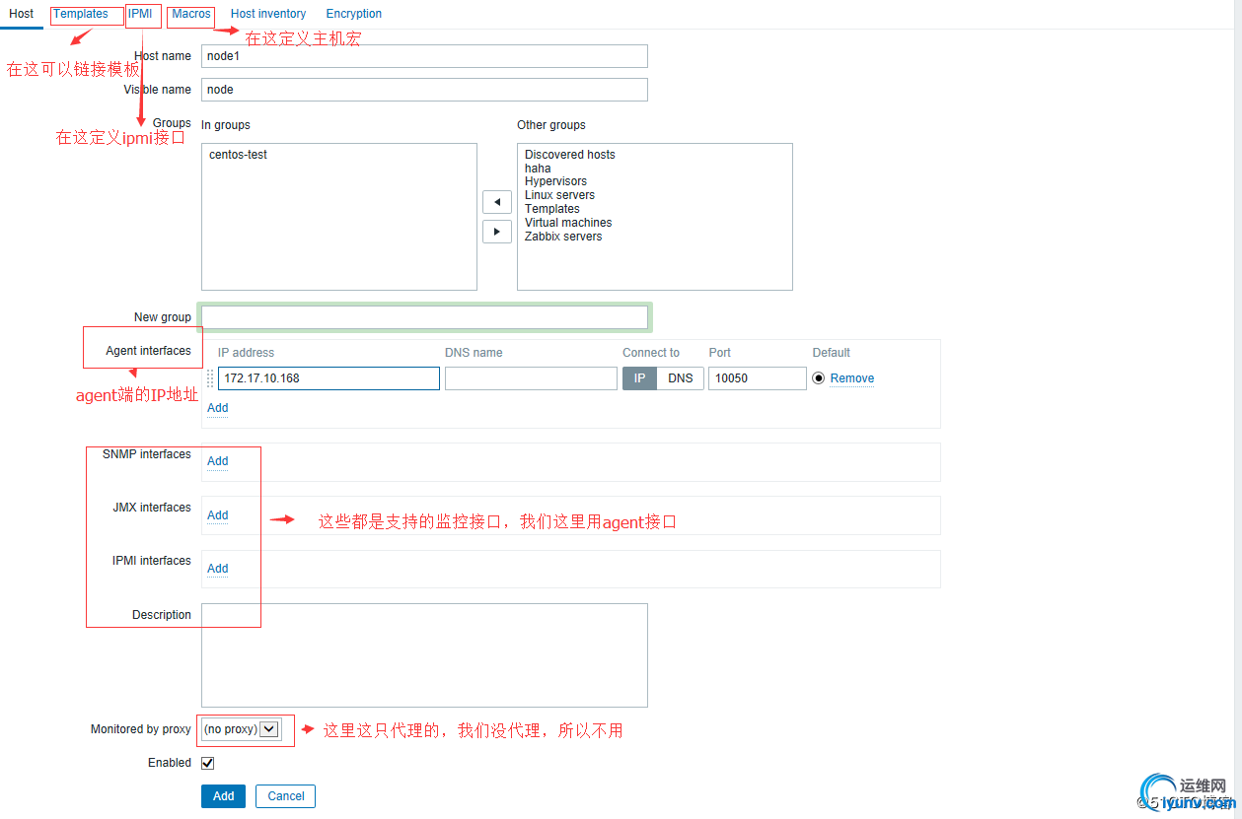Click the New group input field
This screenshot has width=1242, height=819.
coord(424,317)
